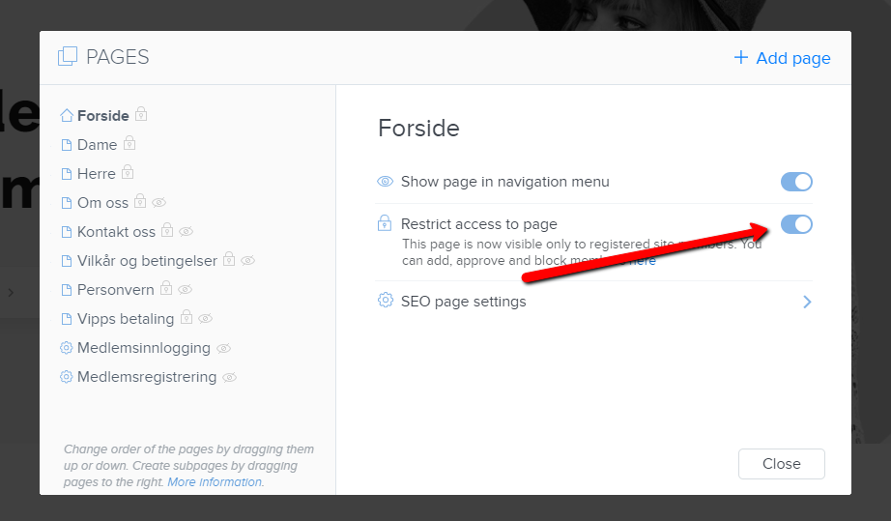Select the Personvern page

click(x=115, y=290)
